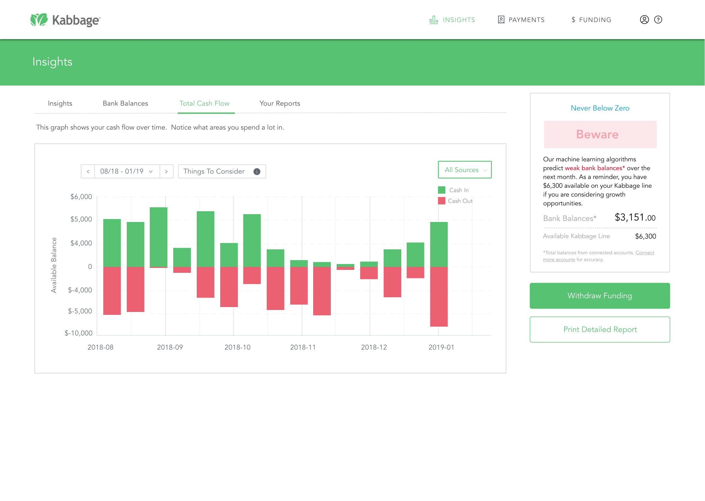Toggle Cash Out legend series
Screen dimensions: 705x501
click(455, 201)
